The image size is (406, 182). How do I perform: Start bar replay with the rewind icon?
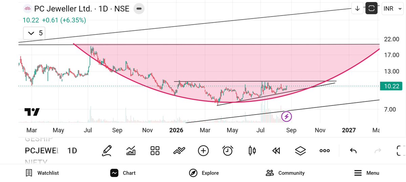[276, 150]
